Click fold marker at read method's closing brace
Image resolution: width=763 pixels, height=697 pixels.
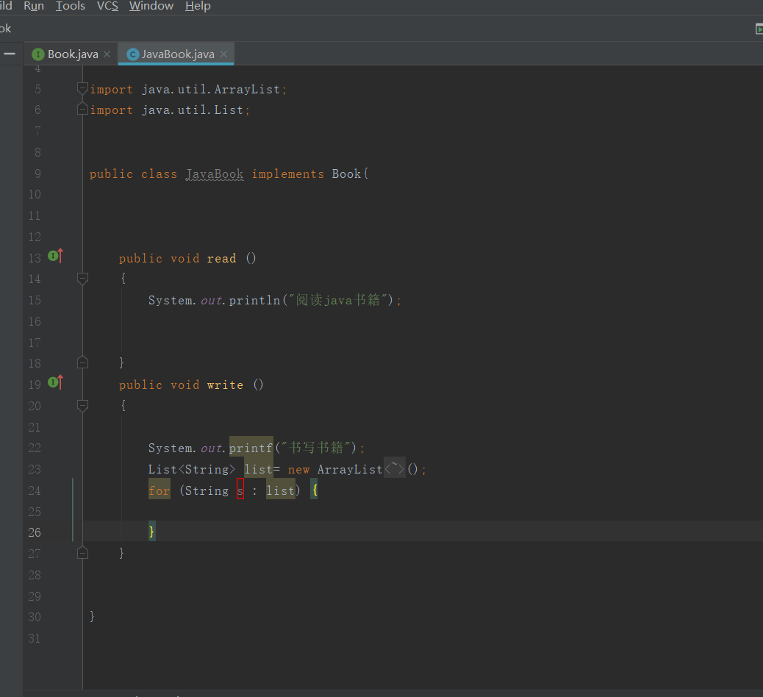(82, 362)
